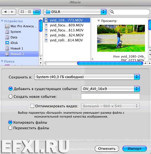Image resolution: width=151 pixels, height=154 pixels.
Task: Switch to column view
Action: [x=37, y=12]
